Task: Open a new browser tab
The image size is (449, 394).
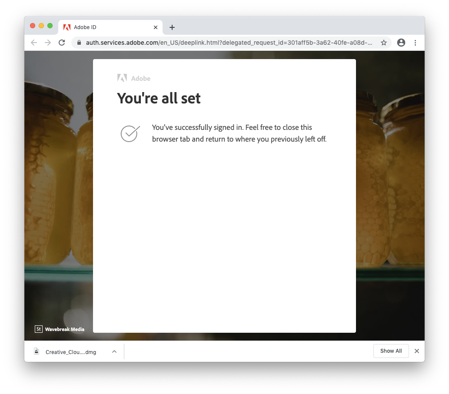Action: click(172, 27)
